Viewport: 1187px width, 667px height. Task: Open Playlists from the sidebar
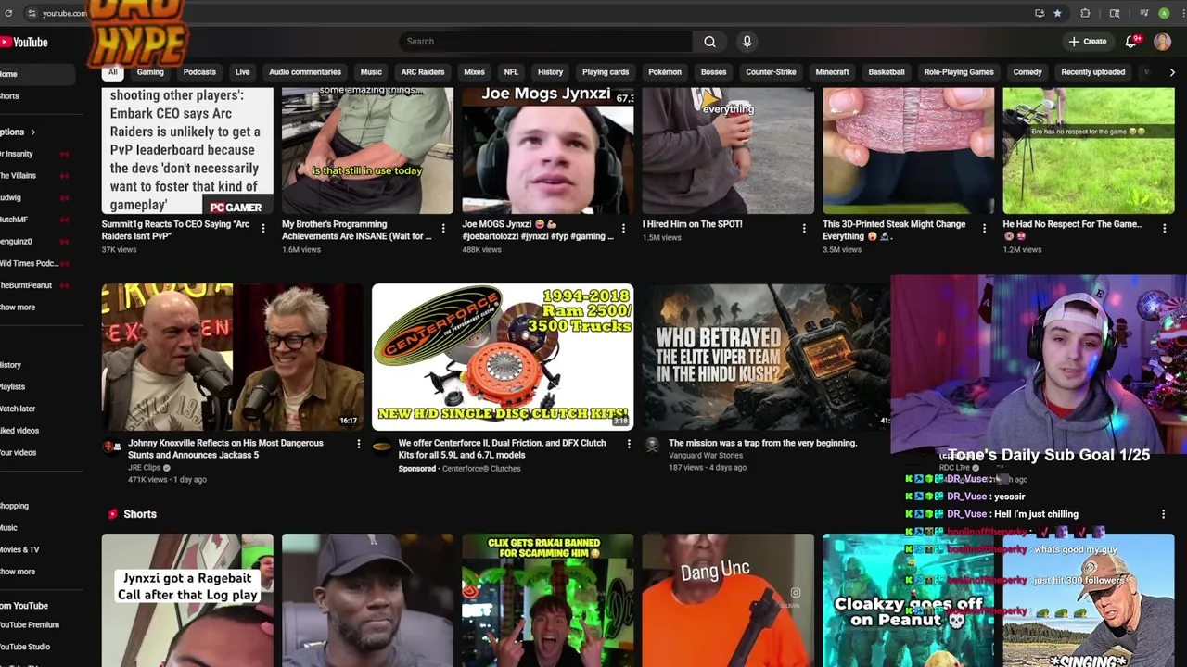click(13, 386)
